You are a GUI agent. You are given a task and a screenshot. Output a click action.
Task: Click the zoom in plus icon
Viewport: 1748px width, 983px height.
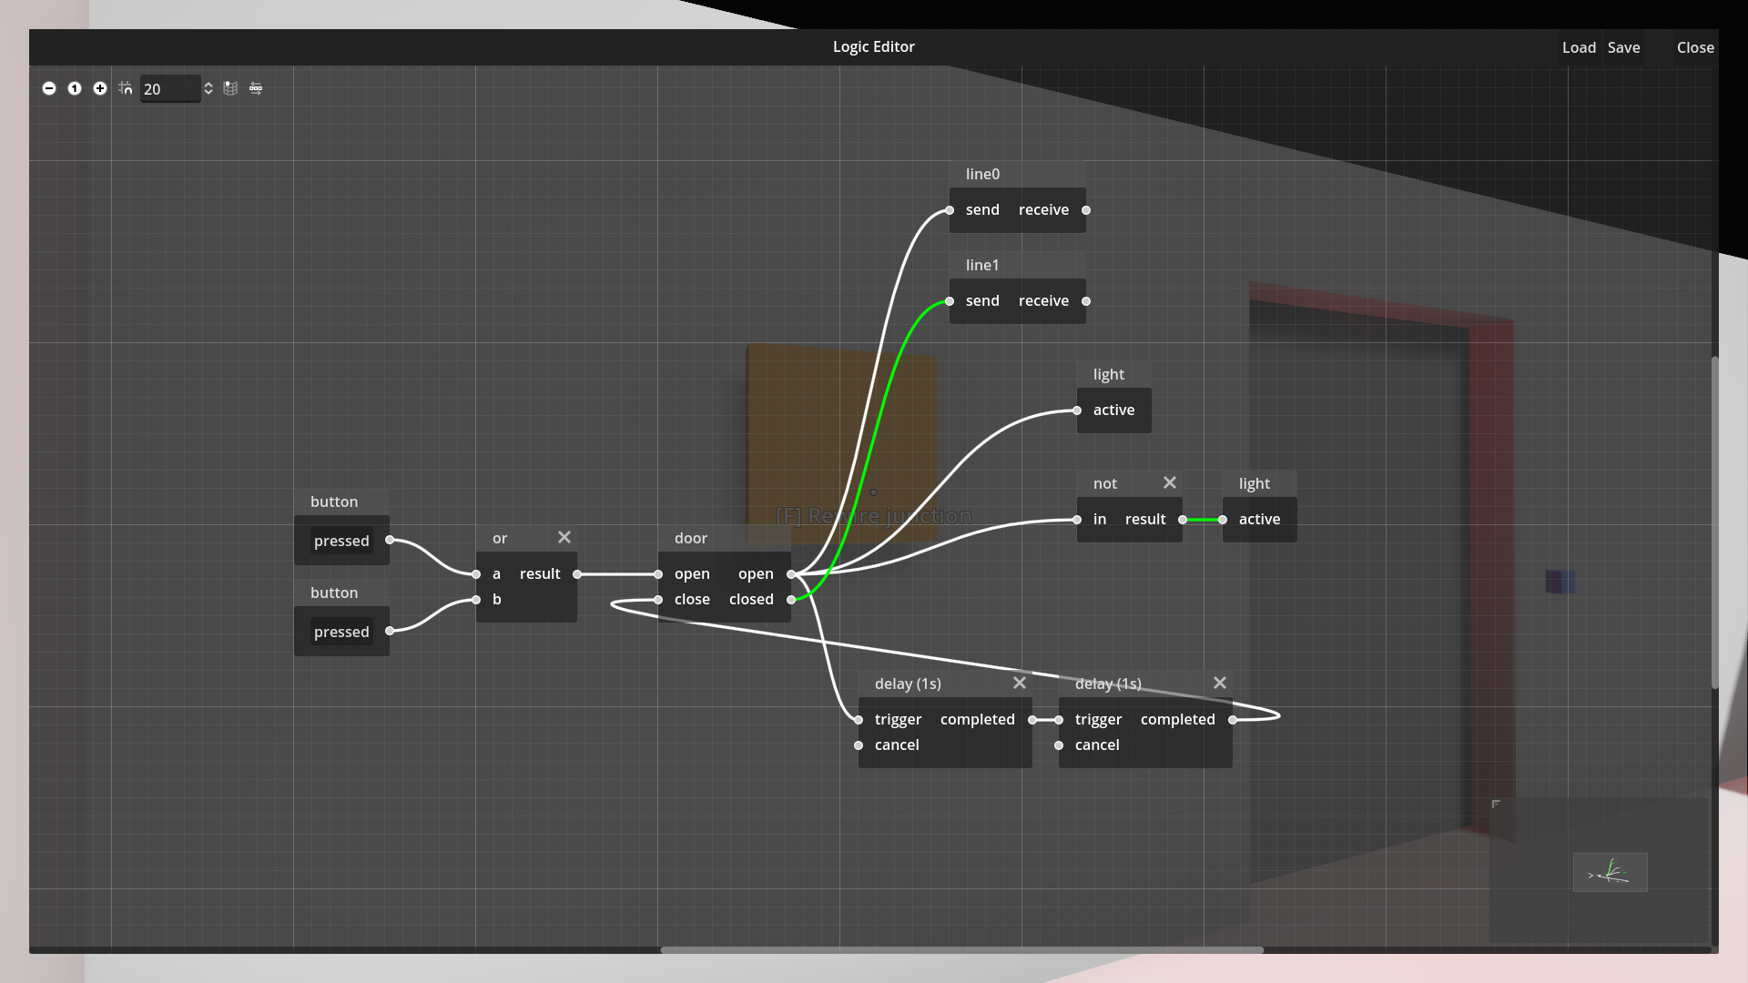point(100,88)
